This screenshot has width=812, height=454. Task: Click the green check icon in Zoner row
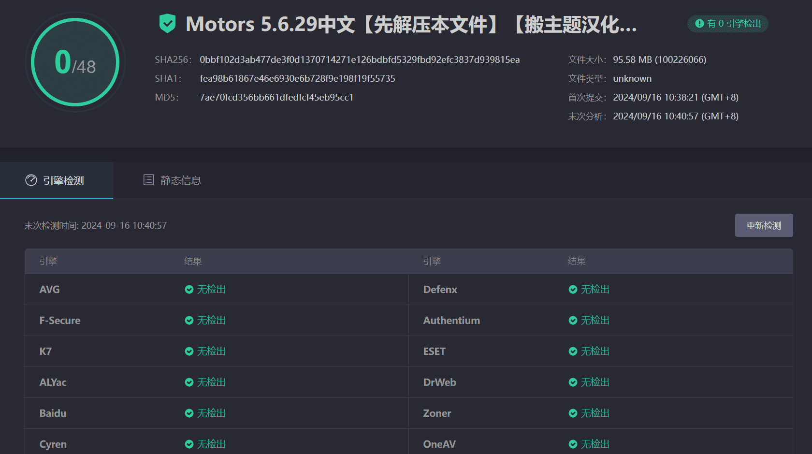573,413
